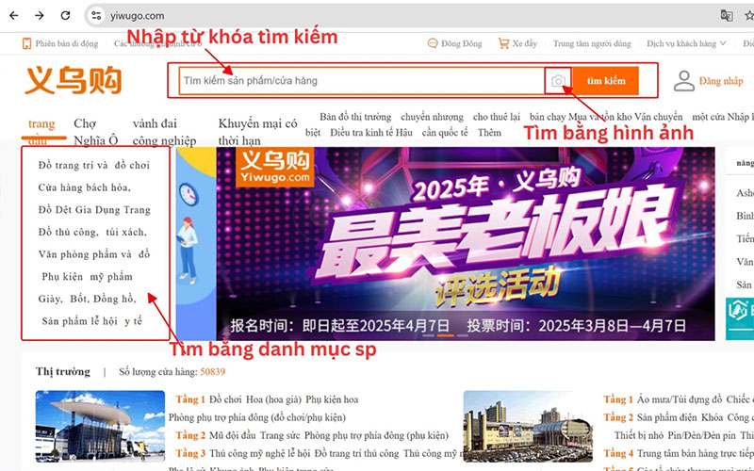Click Tầng 2 Sản phẩm điện link
This screenshot has width=754, height=471.
(667, 417)
